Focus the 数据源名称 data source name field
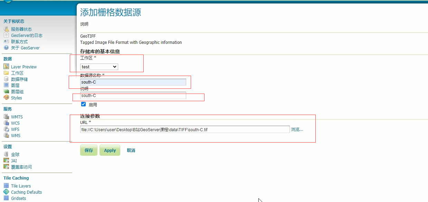This screenshot has height=202, width=428. pos(133,82)
